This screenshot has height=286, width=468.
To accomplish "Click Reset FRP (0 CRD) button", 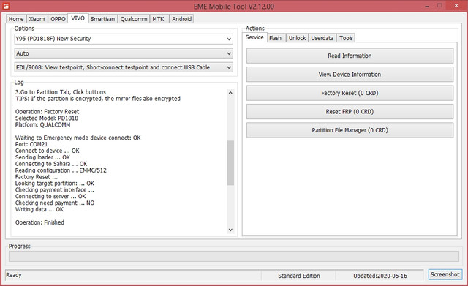I will (x=350, y=112).
